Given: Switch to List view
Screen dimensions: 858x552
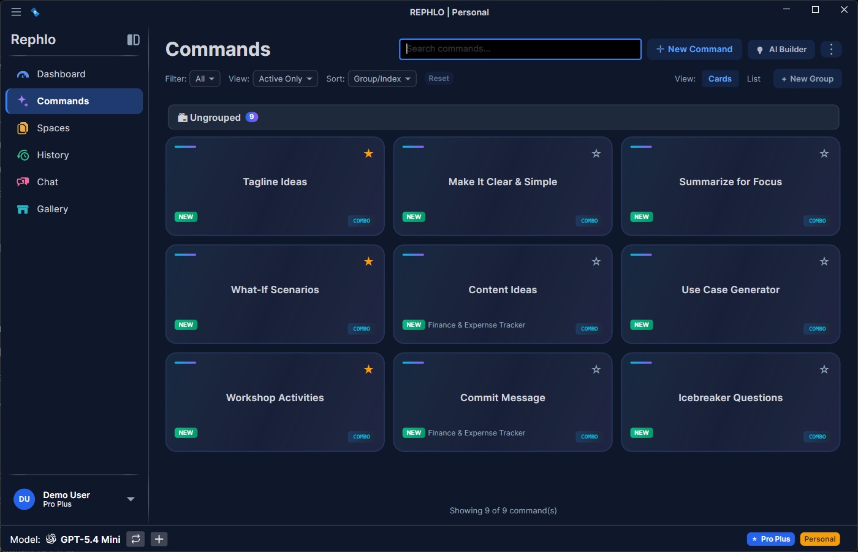Looking at the screenshot, I should (x=754, y=79).
